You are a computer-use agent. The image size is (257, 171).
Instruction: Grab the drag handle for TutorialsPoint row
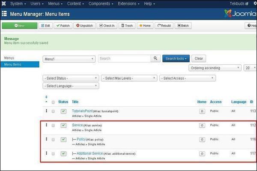[x=46, y=111]
